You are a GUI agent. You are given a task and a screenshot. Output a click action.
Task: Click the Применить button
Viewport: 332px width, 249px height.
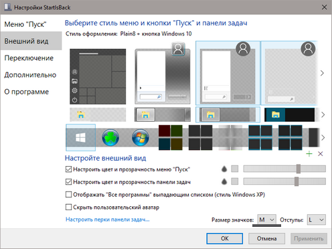coord(309,238)
